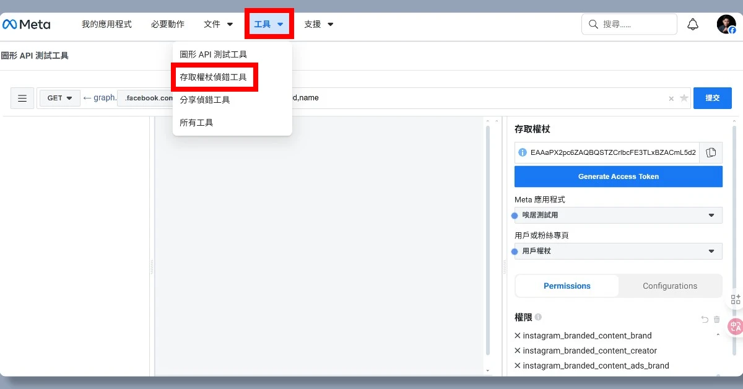Select 存取權杖偵錯工具 menu item
The height and width of the screenshot is (389, 743).
[x=214, y=77]
